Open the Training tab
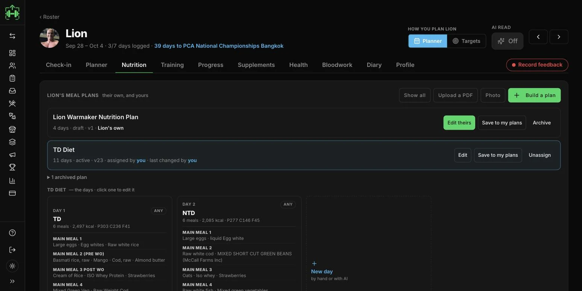Screen dimensions: 582x291 click(x=172, y=65)
